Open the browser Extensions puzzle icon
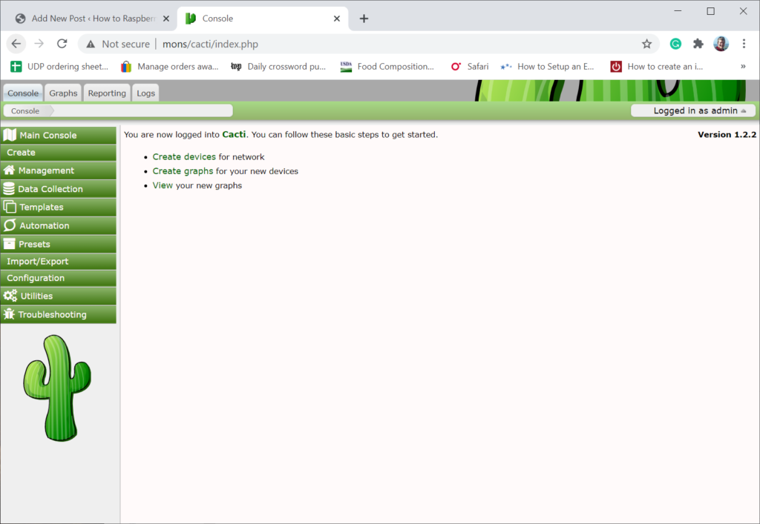The height and width of the screenshot is (524, 760). tap(698, 44)
